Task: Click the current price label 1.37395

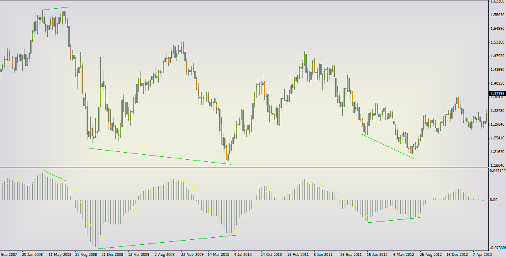Action: coord(498,94)
